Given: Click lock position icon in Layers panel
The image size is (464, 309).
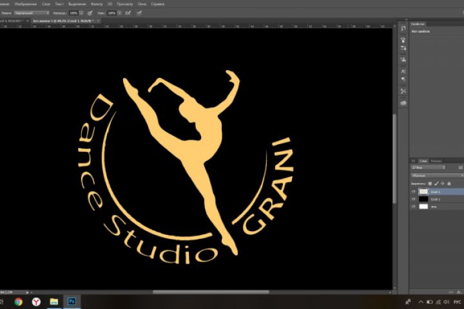Looking at the screenshot, I should (443, 183).
